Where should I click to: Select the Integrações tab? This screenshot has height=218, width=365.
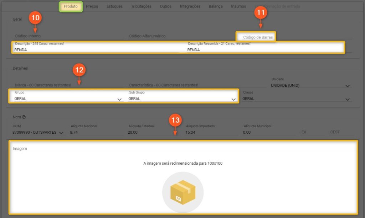pyautogui.click(x=190, y=6)
